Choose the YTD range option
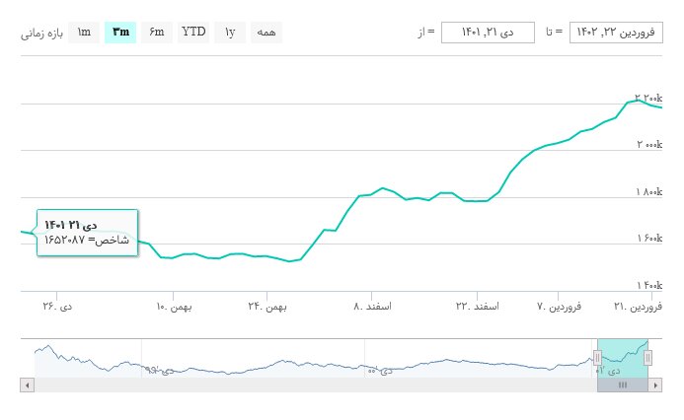Screen dimensions: 684x420 tap(193, 33)
